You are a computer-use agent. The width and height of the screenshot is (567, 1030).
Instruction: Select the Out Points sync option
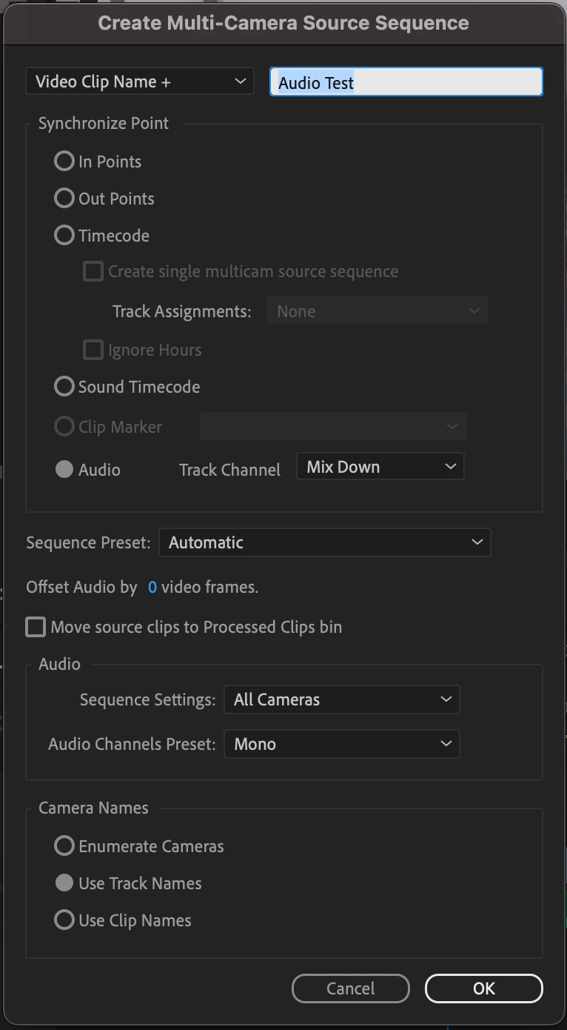pos(64,199)
